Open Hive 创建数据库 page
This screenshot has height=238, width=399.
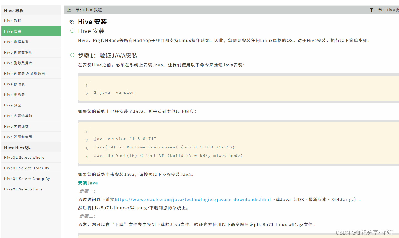point(31,52)
